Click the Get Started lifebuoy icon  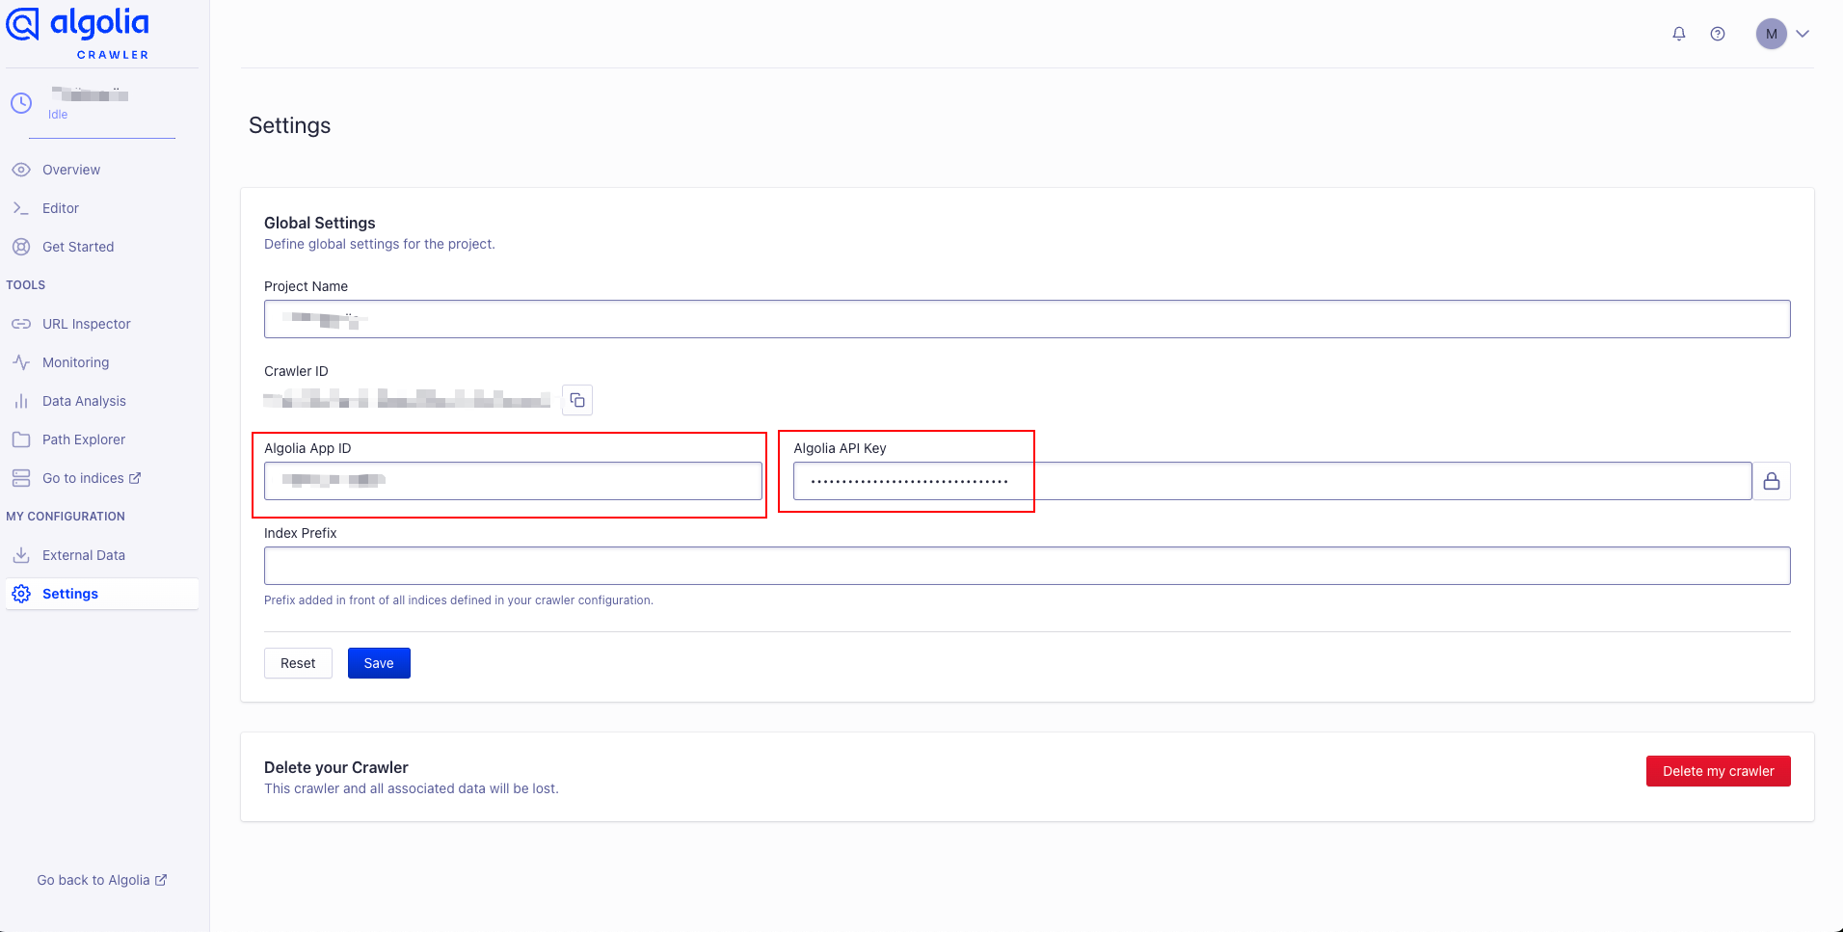click(x=21, y=247)
